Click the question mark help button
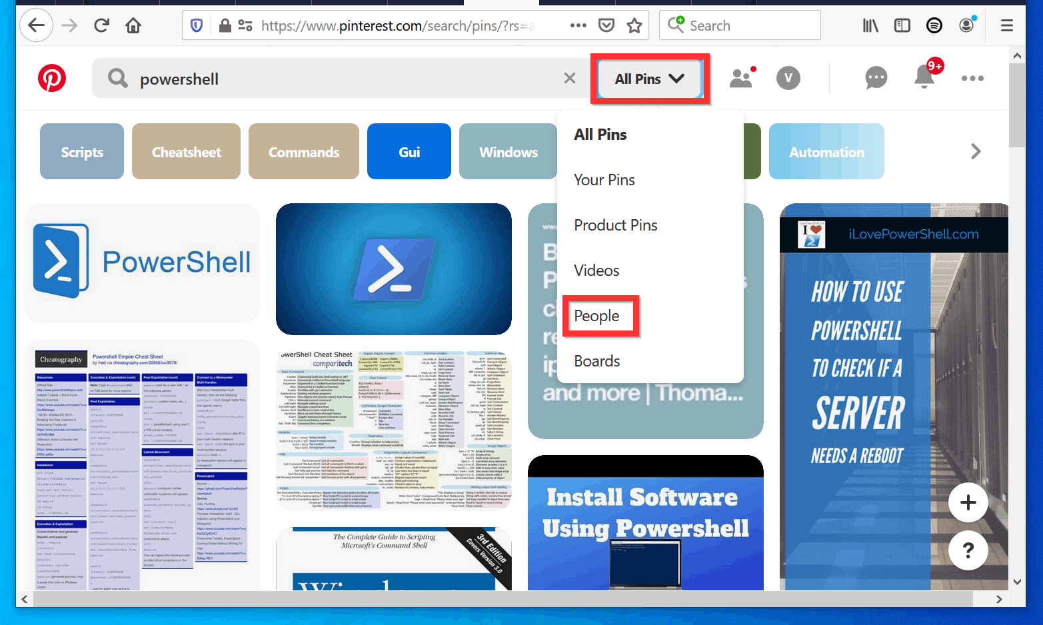This screenshot has height=625, width=1043. [x=968, y=550]
